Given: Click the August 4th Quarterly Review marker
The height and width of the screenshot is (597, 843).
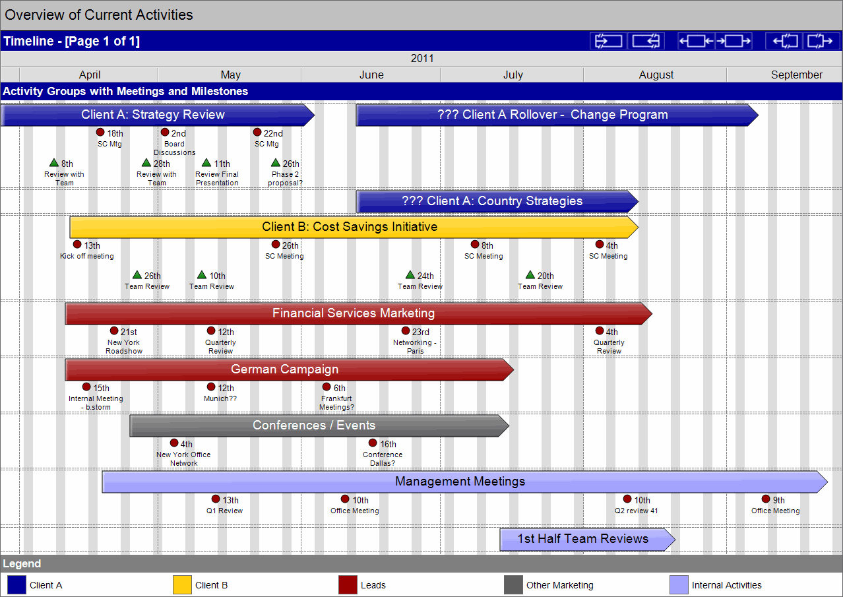Looking at the screenshot, I should pos(600,331).
